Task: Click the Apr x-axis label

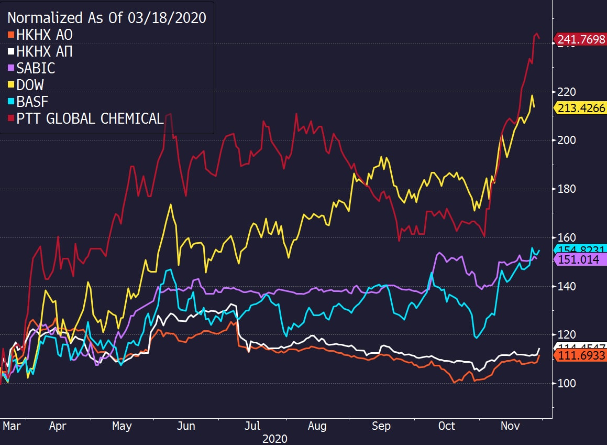Action: pos(58,426)
